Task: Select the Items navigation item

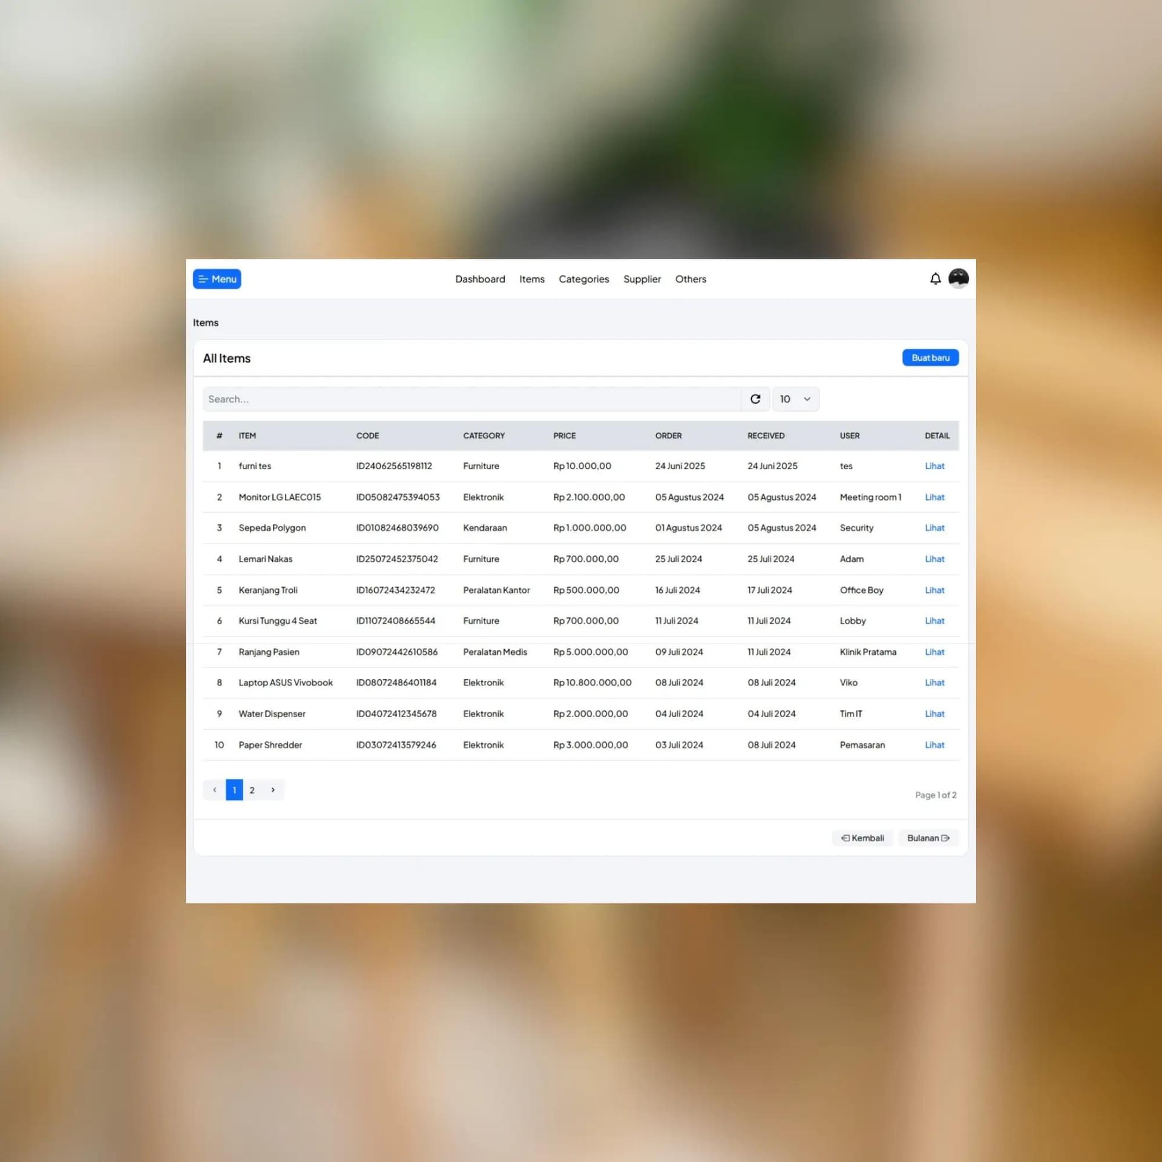Action: click(x=531, y=279)
